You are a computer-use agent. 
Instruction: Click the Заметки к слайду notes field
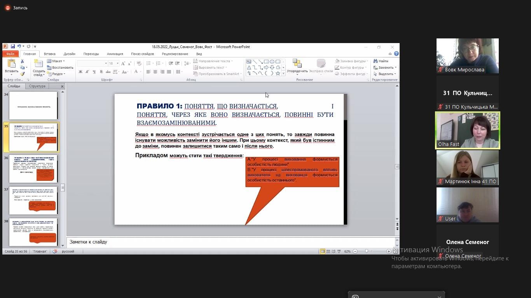point(231,242)
